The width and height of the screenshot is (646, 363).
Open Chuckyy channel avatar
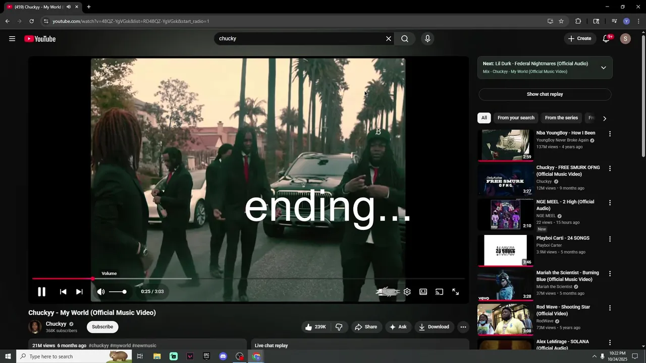(x=35, y=327)
